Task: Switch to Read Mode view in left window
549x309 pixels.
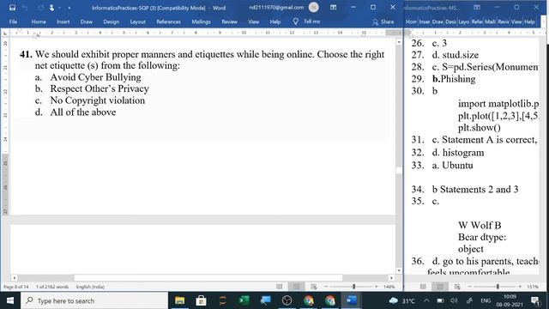Action: point(280,287)
